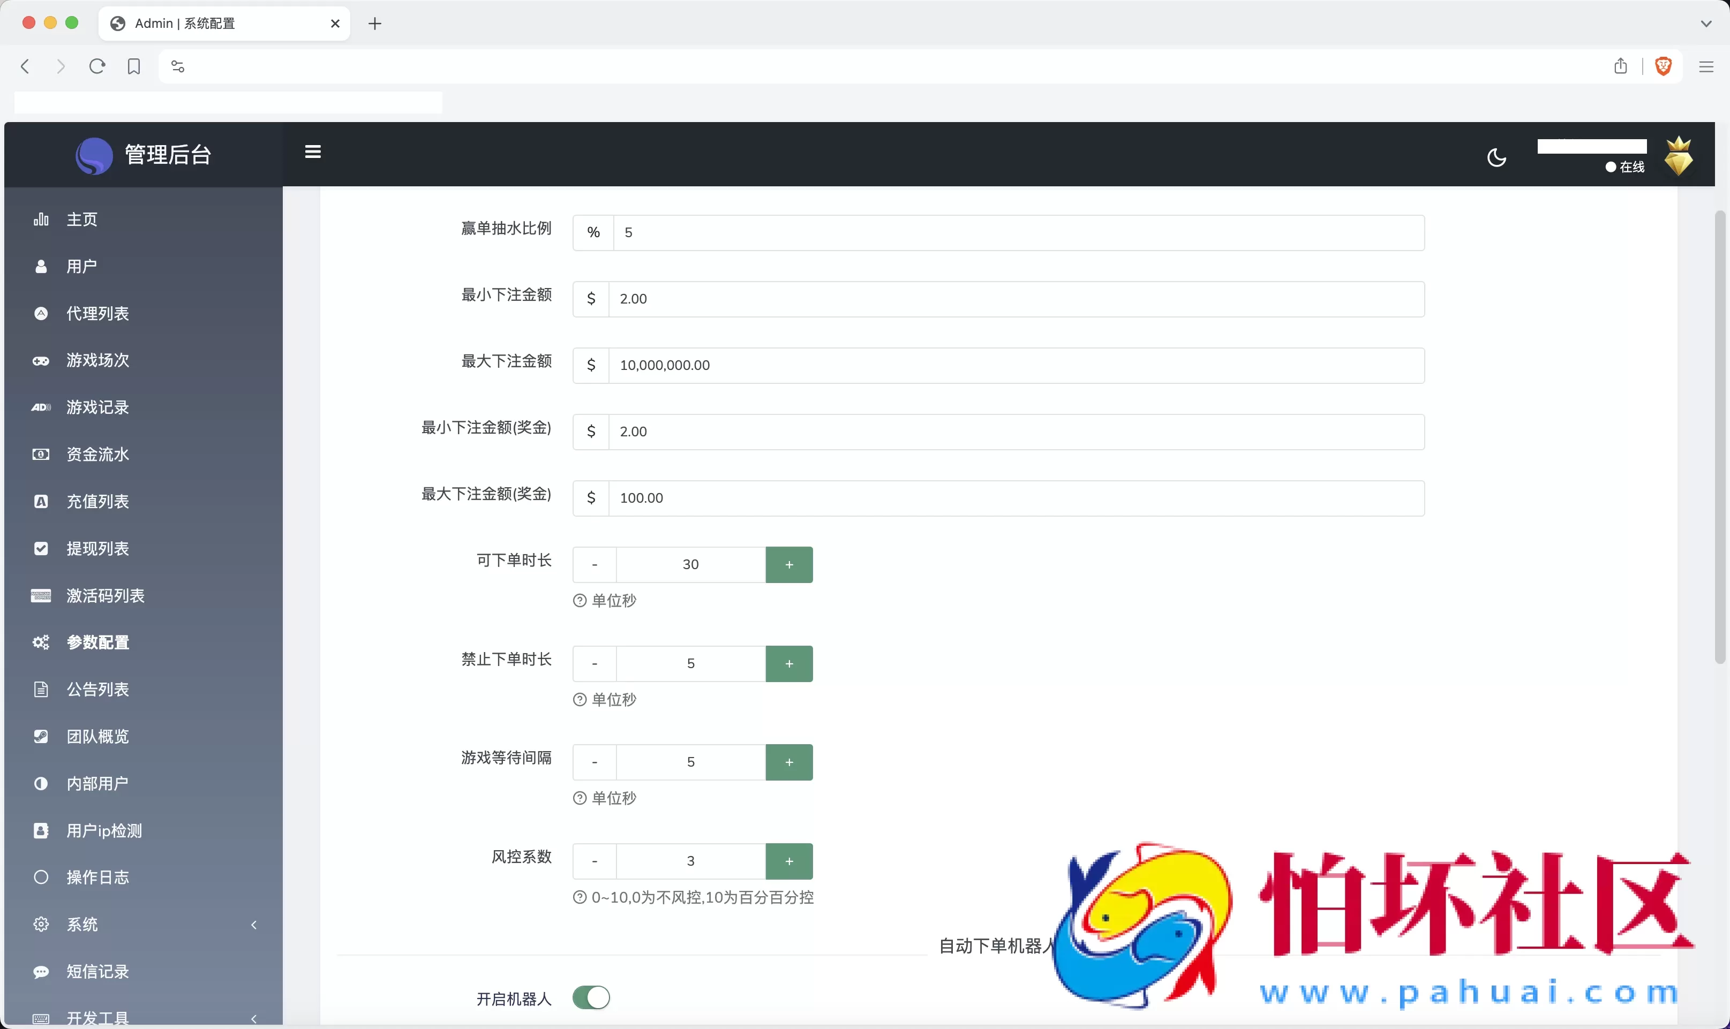Click the 最大下注金额 input field
Image resolution: width=1730 pixels, height=1029 pixels.
pos(971,366)
